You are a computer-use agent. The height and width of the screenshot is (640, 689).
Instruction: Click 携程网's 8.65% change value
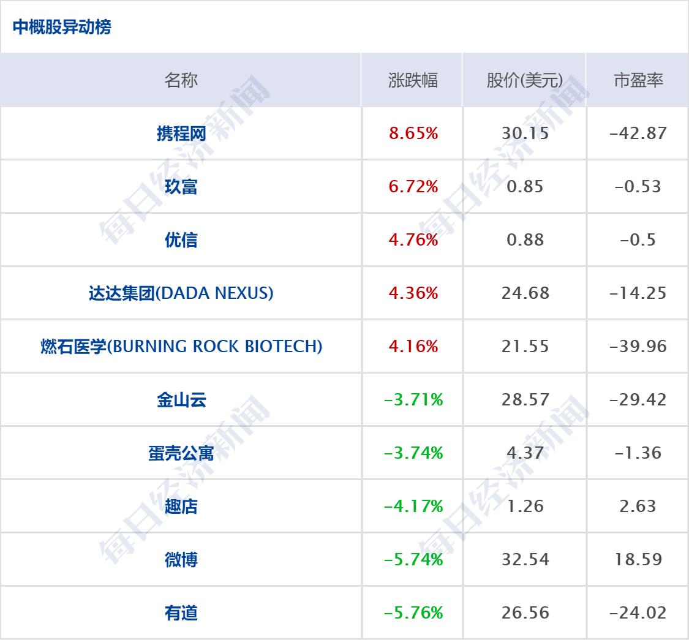tap(413, 134)
